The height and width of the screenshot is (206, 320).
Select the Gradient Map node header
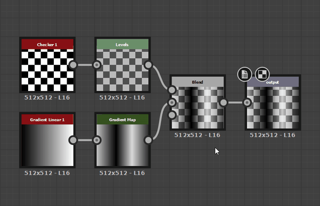[122, 120]
